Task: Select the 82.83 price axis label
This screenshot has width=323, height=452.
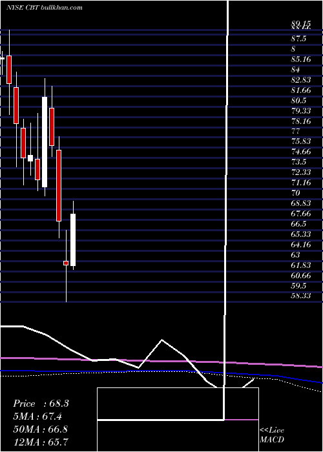Action: [301, 80]
